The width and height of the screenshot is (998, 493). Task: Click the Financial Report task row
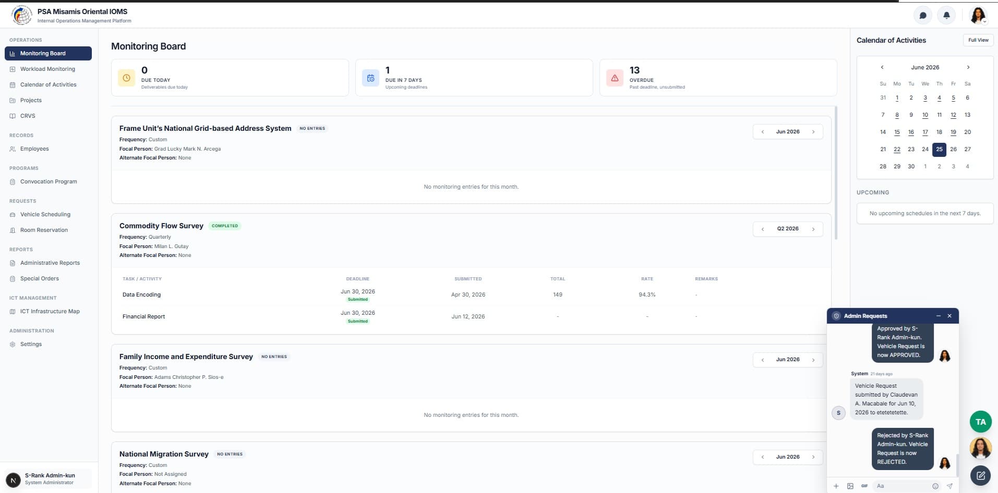click(471, 316)
